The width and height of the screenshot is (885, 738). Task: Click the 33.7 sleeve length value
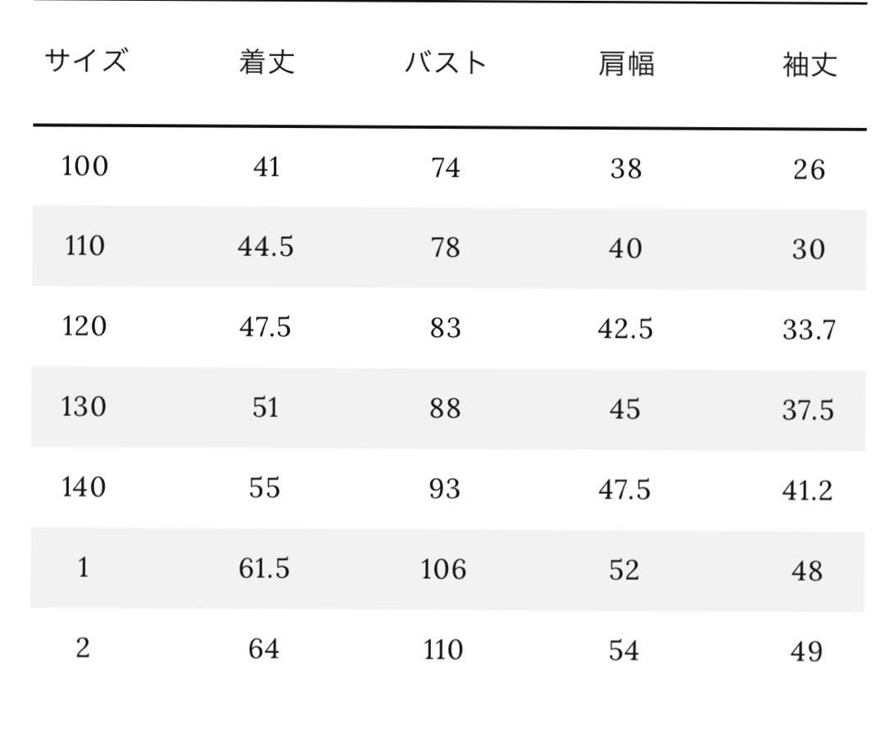(809, 330)
